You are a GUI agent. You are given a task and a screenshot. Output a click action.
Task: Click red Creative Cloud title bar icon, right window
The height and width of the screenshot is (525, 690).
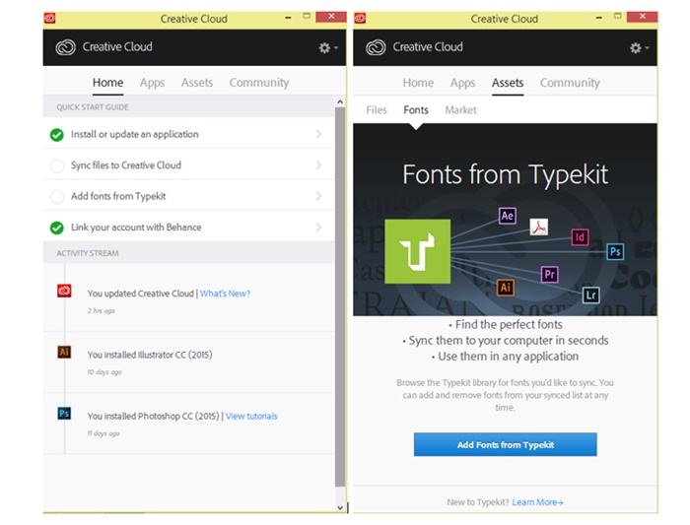tap(360, 18)
